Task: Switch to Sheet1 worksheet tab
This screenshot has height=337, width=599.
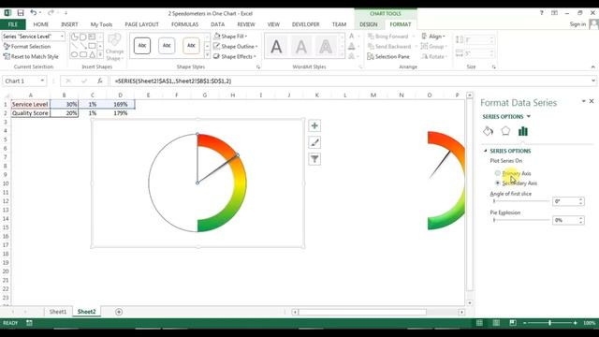Action: click(x=58, y=312)
